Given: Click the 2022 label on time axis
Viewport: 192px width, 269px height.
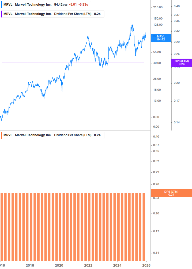Looking at the screenshot, I should pyautogui.click(x=88, y=266).
